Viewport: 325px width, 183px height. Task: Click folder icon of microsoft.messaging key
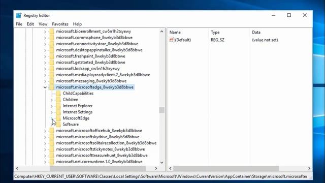point(52,81)
